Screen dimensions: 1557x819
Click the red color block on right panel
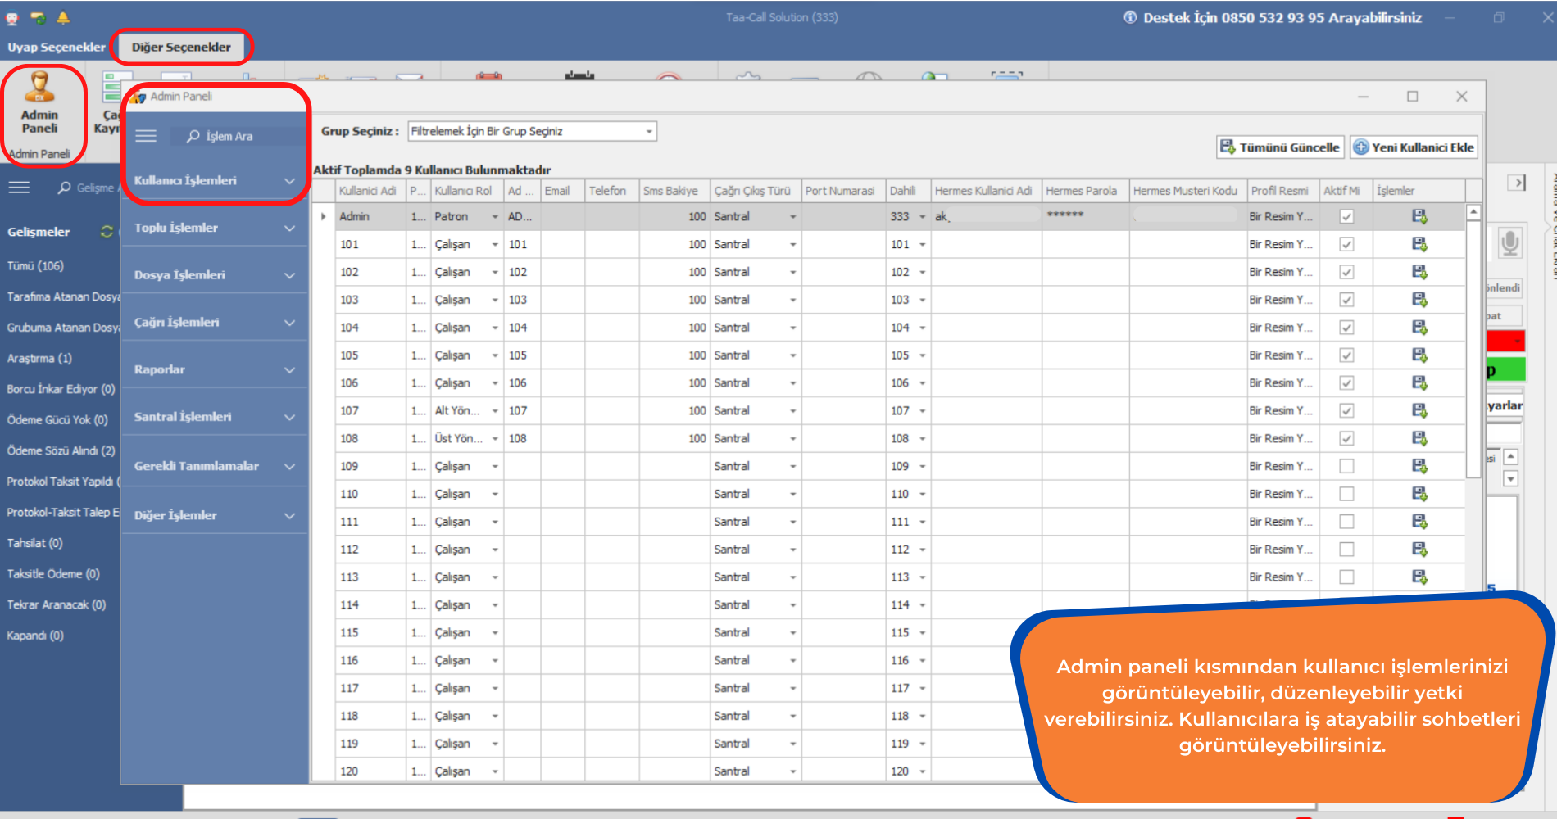point(1505,341)
